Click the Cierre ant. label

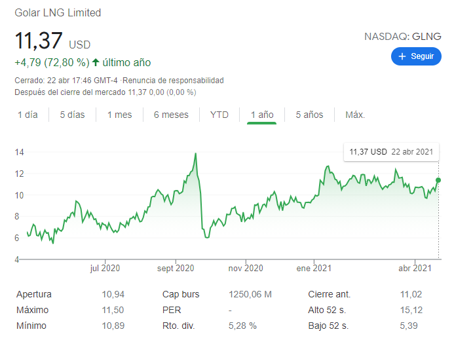pyautogui.click(x=330, y=294)
